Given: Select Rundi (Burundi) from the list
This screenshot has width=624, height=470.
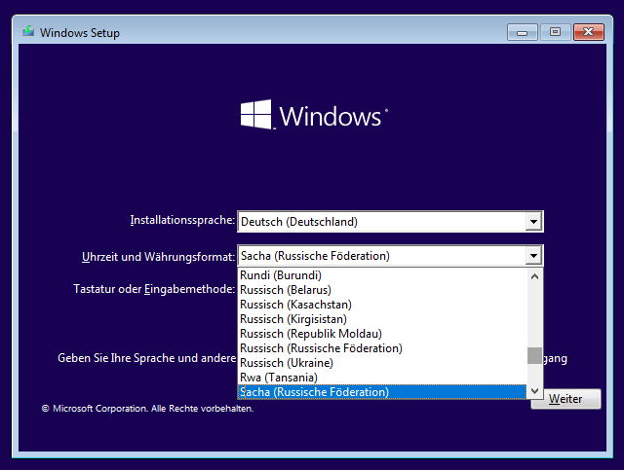Looking at the screenshot, I should click(382, 275).
